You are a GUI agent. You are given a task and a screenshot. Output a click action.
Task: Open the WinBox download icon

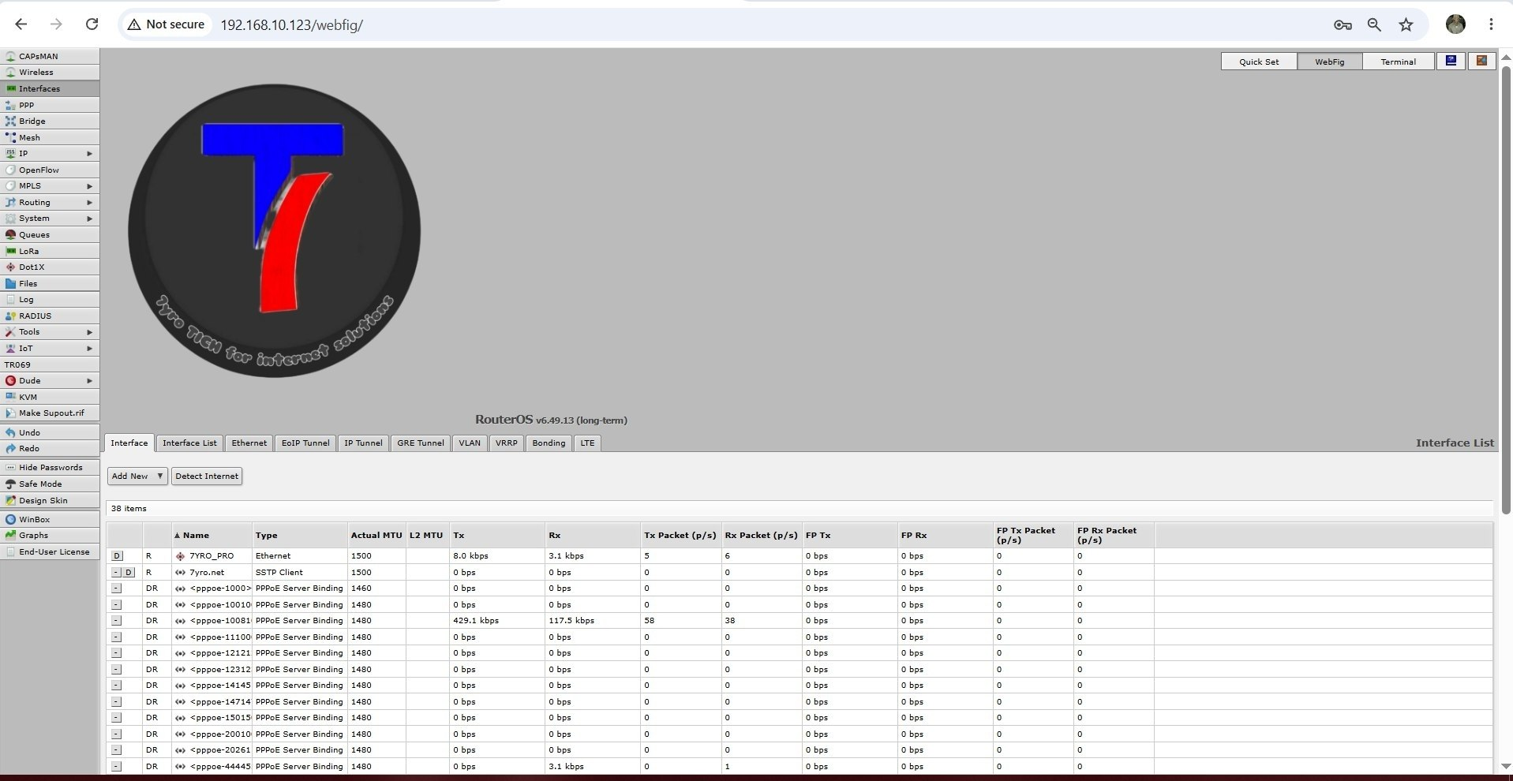(x=10, y=520)
